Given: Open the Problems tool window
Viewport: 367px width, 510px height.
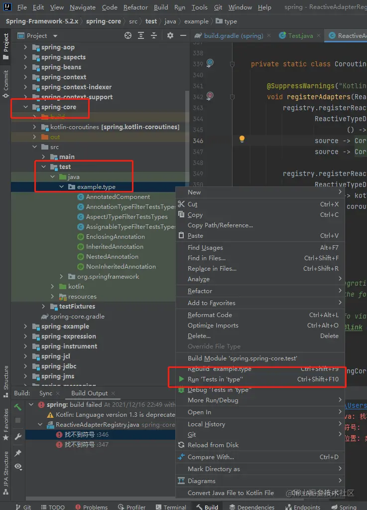Looking at the screenshot, I should pyautogui.click(x=92, y=507).
